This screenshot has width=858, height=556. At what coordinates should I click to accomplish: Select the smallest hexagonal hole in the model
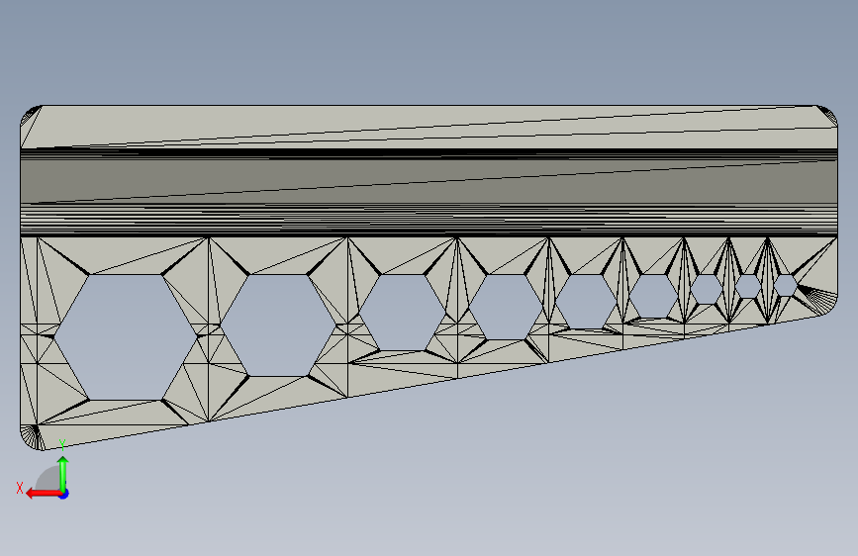coord(785,285)
